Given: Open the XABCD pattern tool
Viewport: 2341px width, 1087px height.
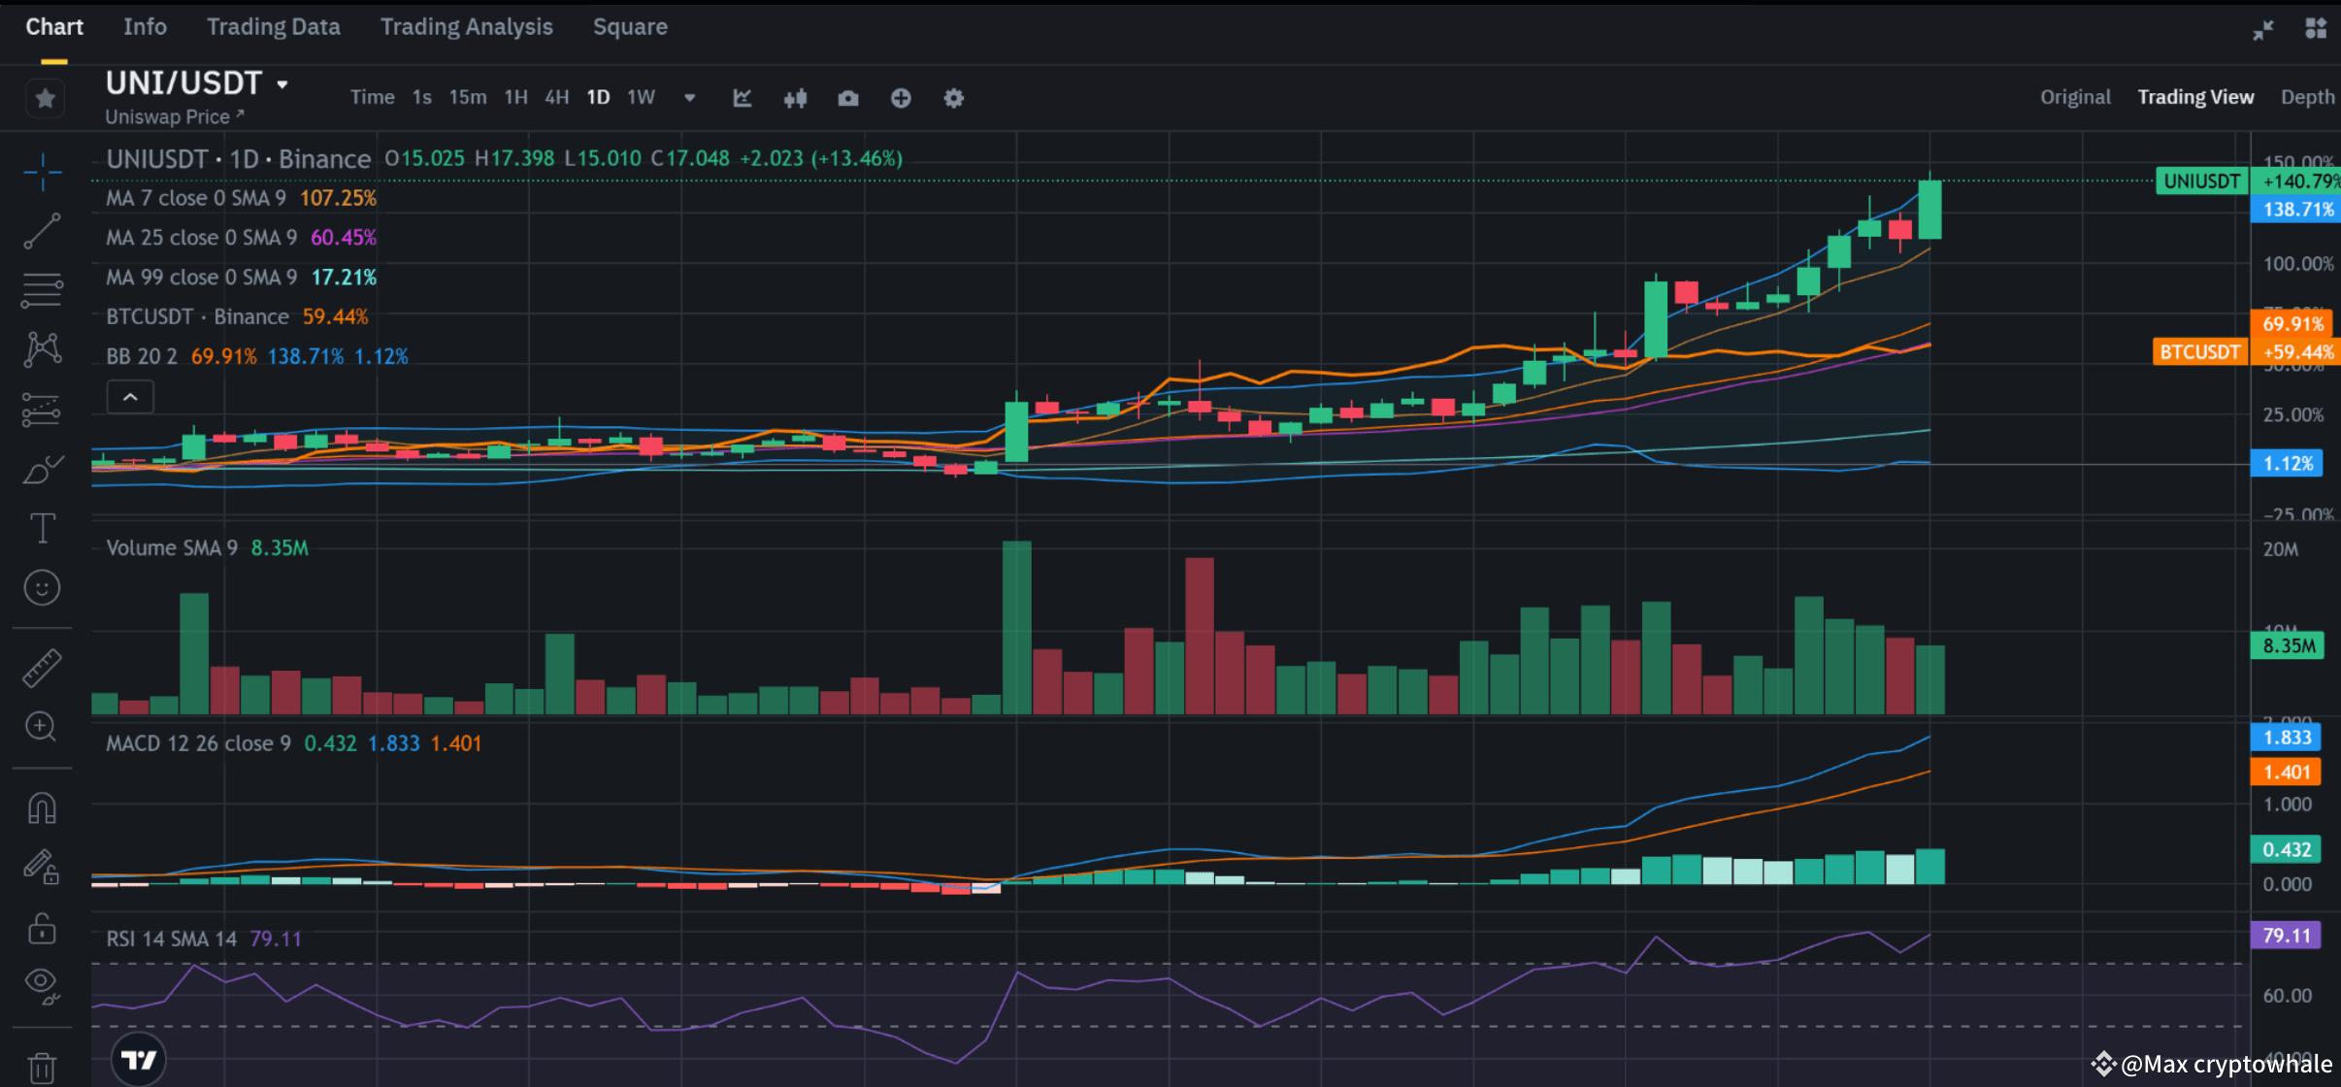Looking at the screenshot, I should coord(43,349).
